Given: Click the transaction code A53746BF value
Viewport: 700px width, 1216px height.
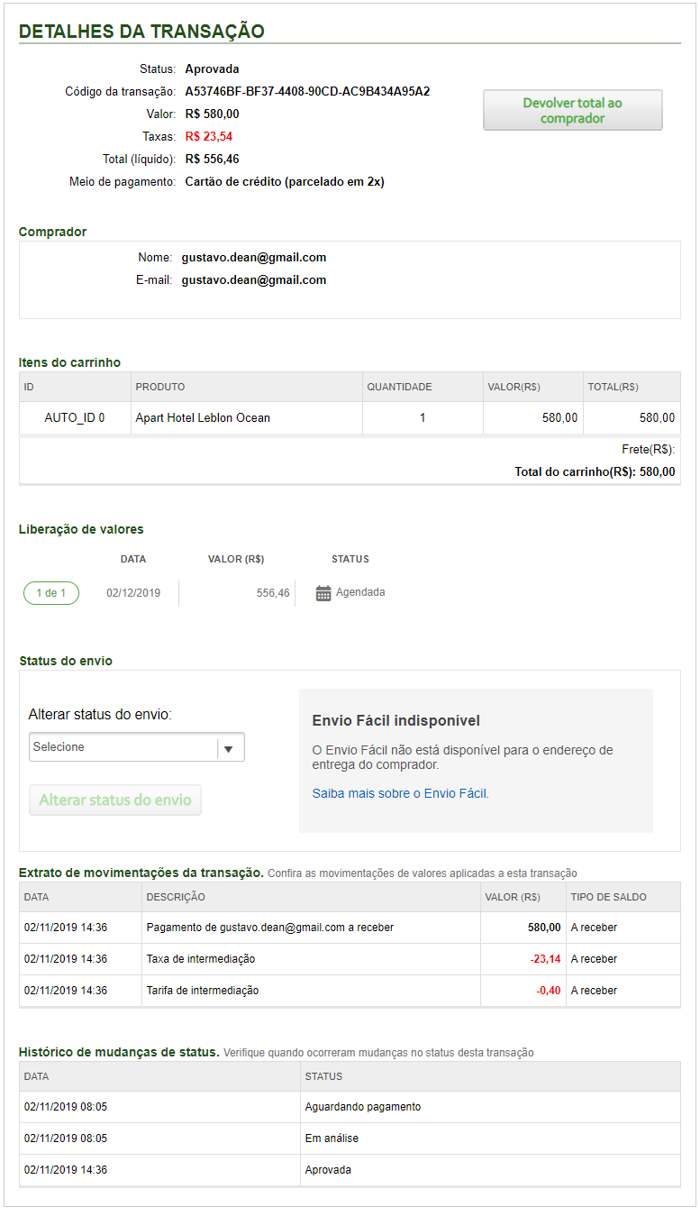Looking at the screenshot, I should pyautogui.click(x=307, y=92).
